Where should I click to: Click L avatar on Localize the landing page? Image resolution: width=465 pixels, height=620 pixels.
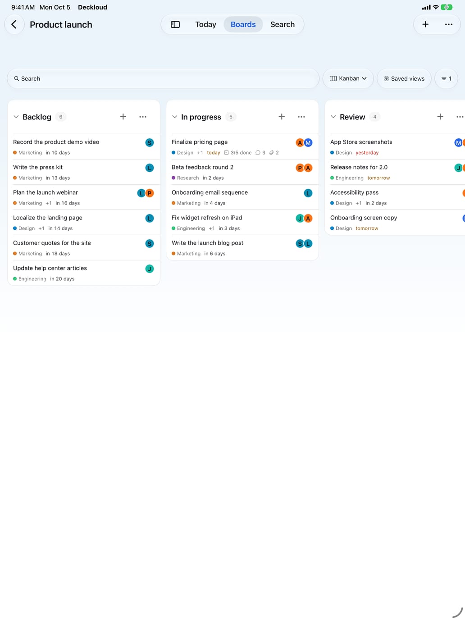click(150, 218)
